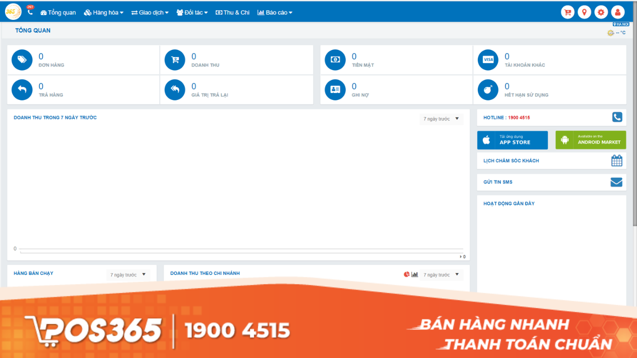Click the weather icon near temperature
The image size is (637, 358).
pyautogui.click(x=611, y=33)
